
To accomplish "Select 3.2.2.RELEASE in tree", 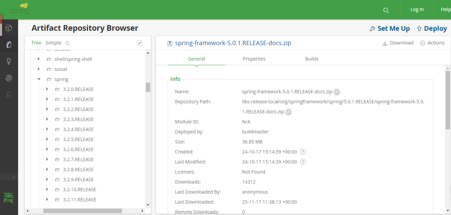I will tap(78, 109).
